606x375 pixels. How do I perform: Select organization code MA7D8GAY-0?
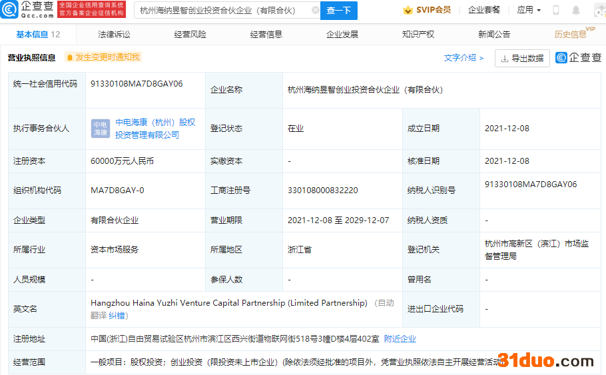(x=117, y=190)
